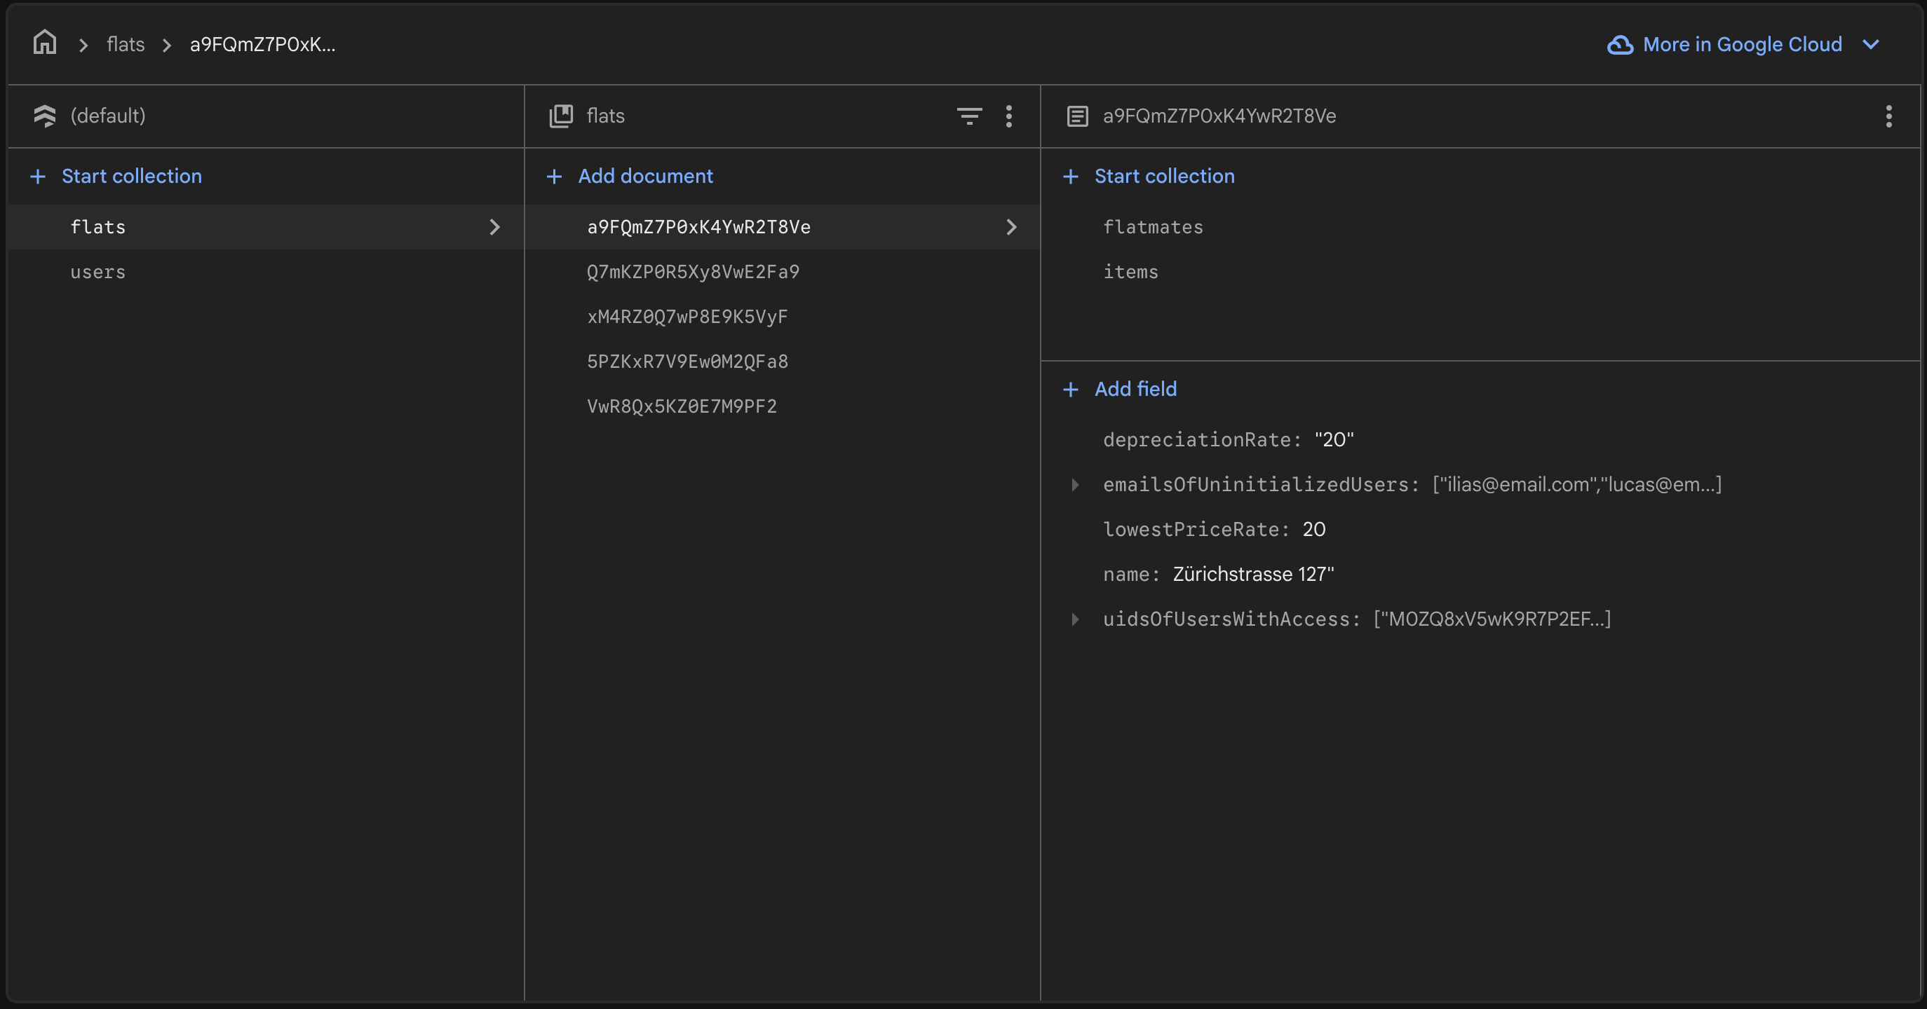Image resolution: width=1927 pixels, height=1009 pixels.
Task: Expand emailsOfUninitializedUsers array field
Action: point(1075,484)
